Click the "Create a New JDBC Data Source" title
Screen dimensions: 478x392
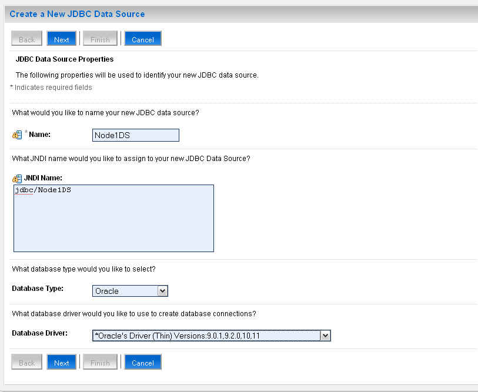tap(77, 14)
